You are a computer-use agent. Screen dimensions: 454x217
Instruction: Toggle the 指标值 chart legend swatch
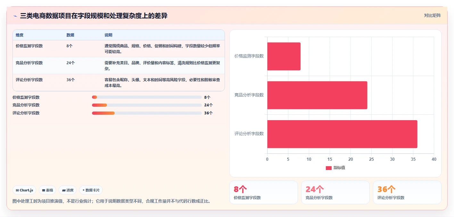tap(328, 168)
